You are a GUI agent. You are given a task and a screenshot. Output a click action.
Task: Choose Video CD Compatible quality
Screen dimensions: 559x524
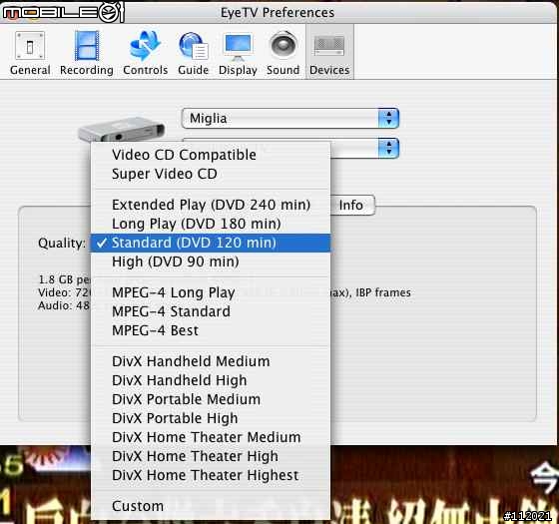pos(211,155)
